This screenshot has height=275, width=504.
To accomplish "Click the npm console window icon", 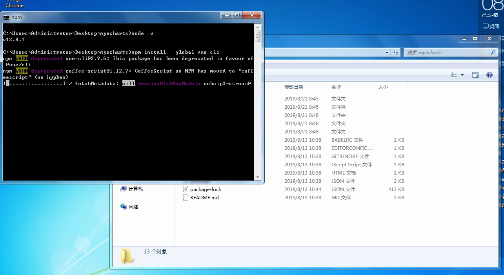I will click(x=6, y=17).
